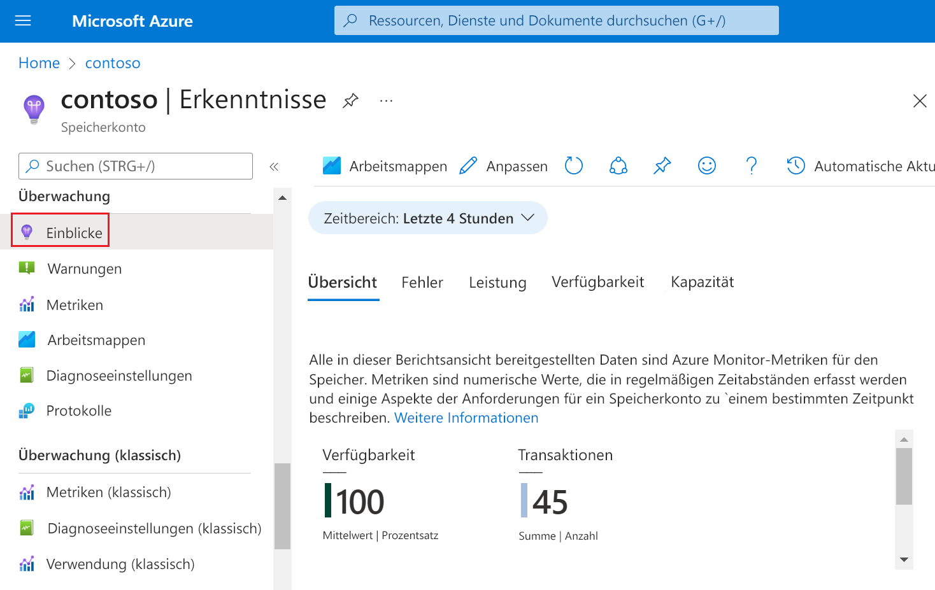Click Automatische Aktualisierung label

[x=874, y=166]
